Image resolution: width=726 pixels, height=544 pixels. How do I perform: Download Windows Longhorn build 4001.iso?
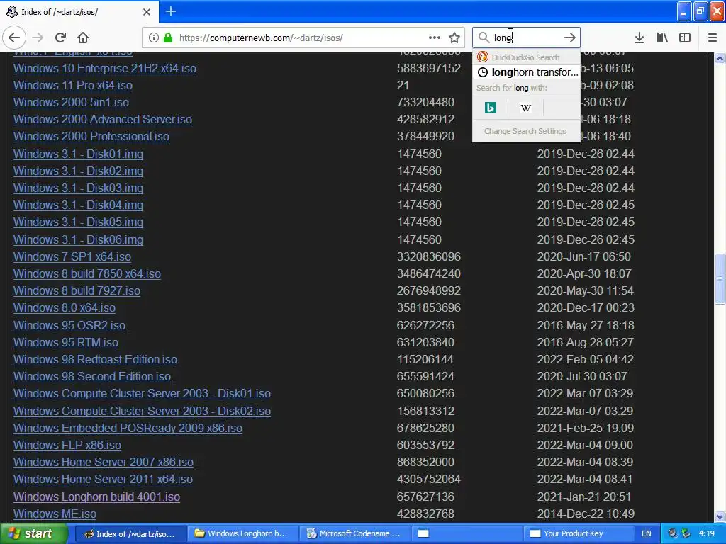pos(96,497)
